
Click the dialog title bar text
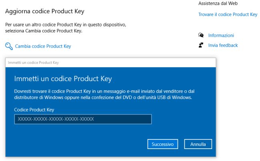coord(33,63)
